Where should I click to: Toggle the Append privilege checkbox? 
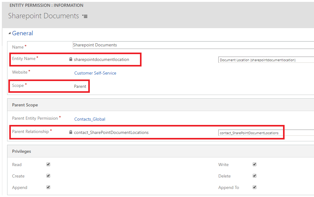tap(48, 187)
